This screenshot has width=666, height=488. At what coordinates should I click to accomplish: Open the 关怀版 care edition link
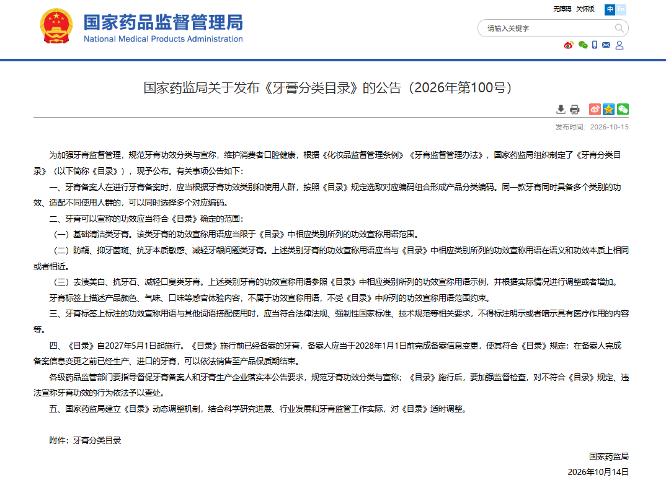tap(585, 9)
